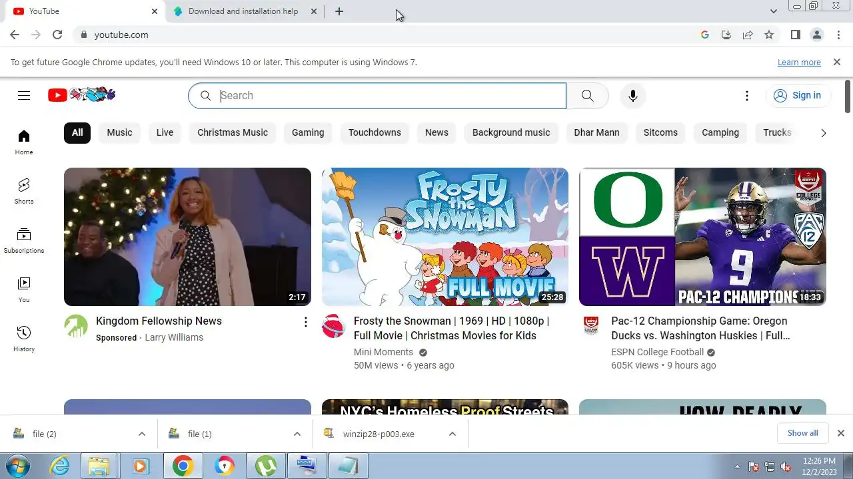Start voice search with the microphone icon

(x=633, y=96)
